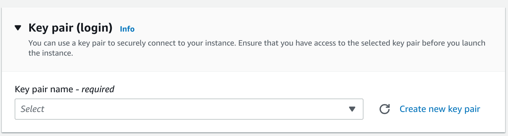Viewport: 508px width, 136px height.
Task: Click the Key pair name - required label
Action: (65, 89)
